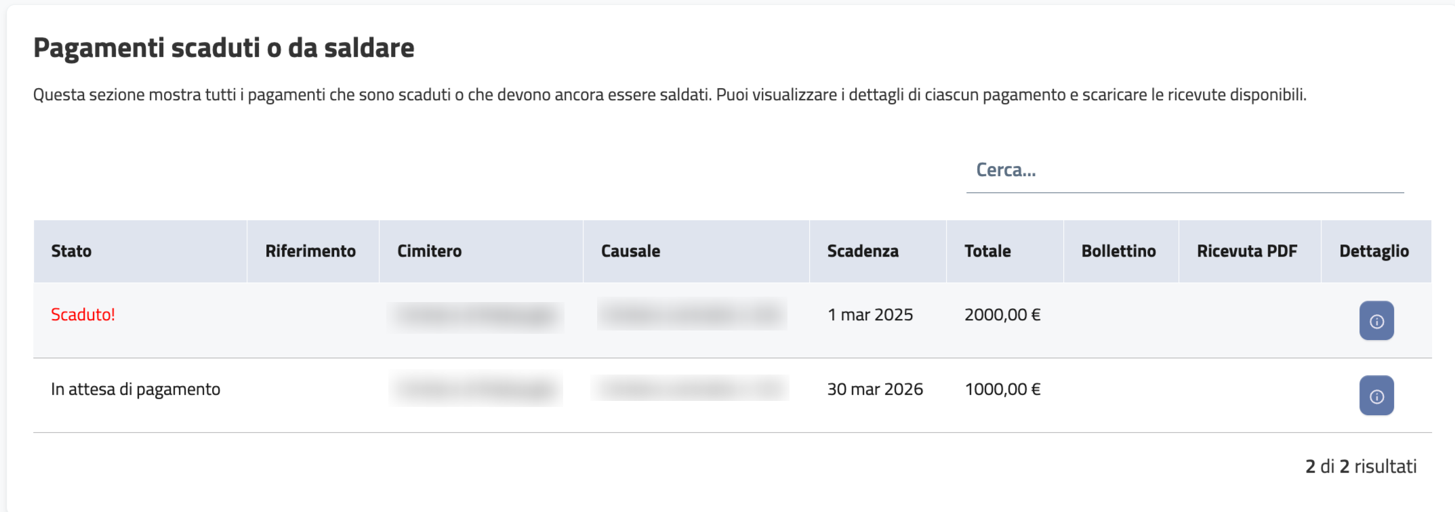Screen dimensions: 1455x512
Task: Click the 30 mar 2026 due date
Action: 875,389
